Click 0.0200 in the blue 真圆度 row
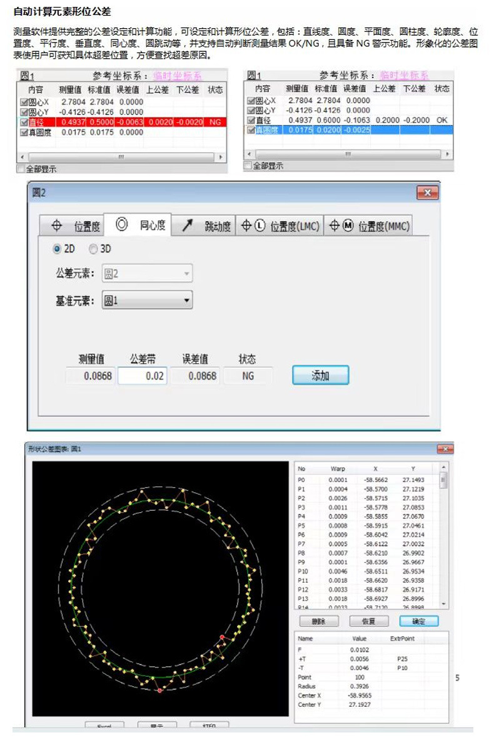 (x=328, y=130)
